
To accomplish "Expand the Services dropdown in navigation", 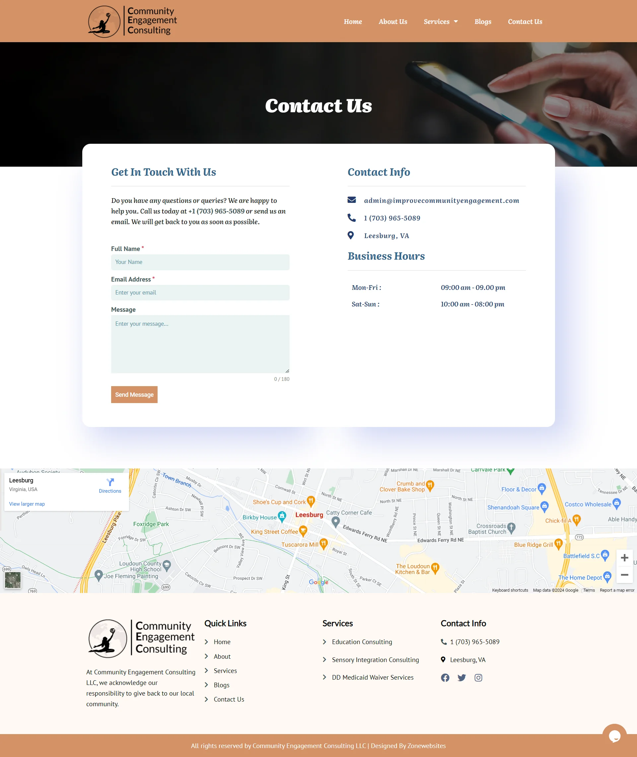I will 441,21.
